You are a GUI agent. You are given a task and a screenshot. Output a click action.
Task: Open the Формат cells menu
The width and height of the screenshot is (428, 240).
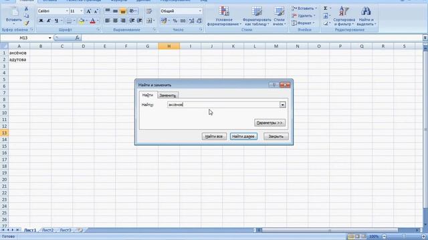tap(303, 23)
